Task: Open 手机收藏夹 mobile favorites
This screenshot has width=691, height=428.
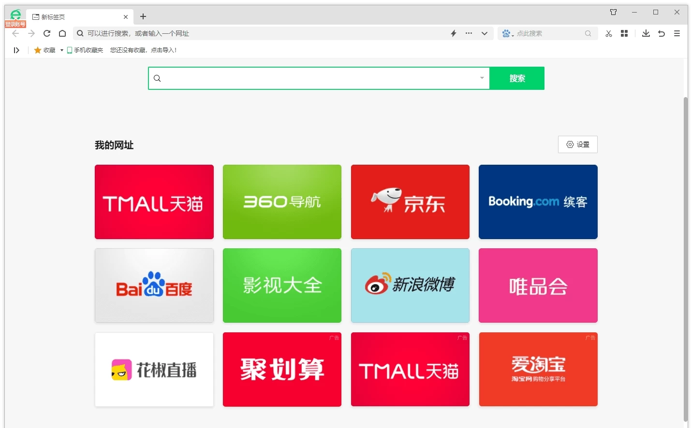Action: pos(85,50)
